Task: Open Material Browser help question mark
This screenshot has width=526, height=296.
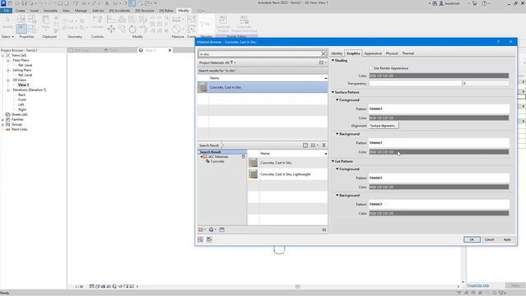Action: 498,42
